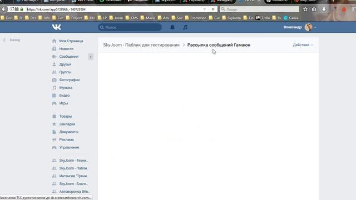Open SkyJoom - Благо.. group shortcut
356x200 pixels.
point(73,184)
